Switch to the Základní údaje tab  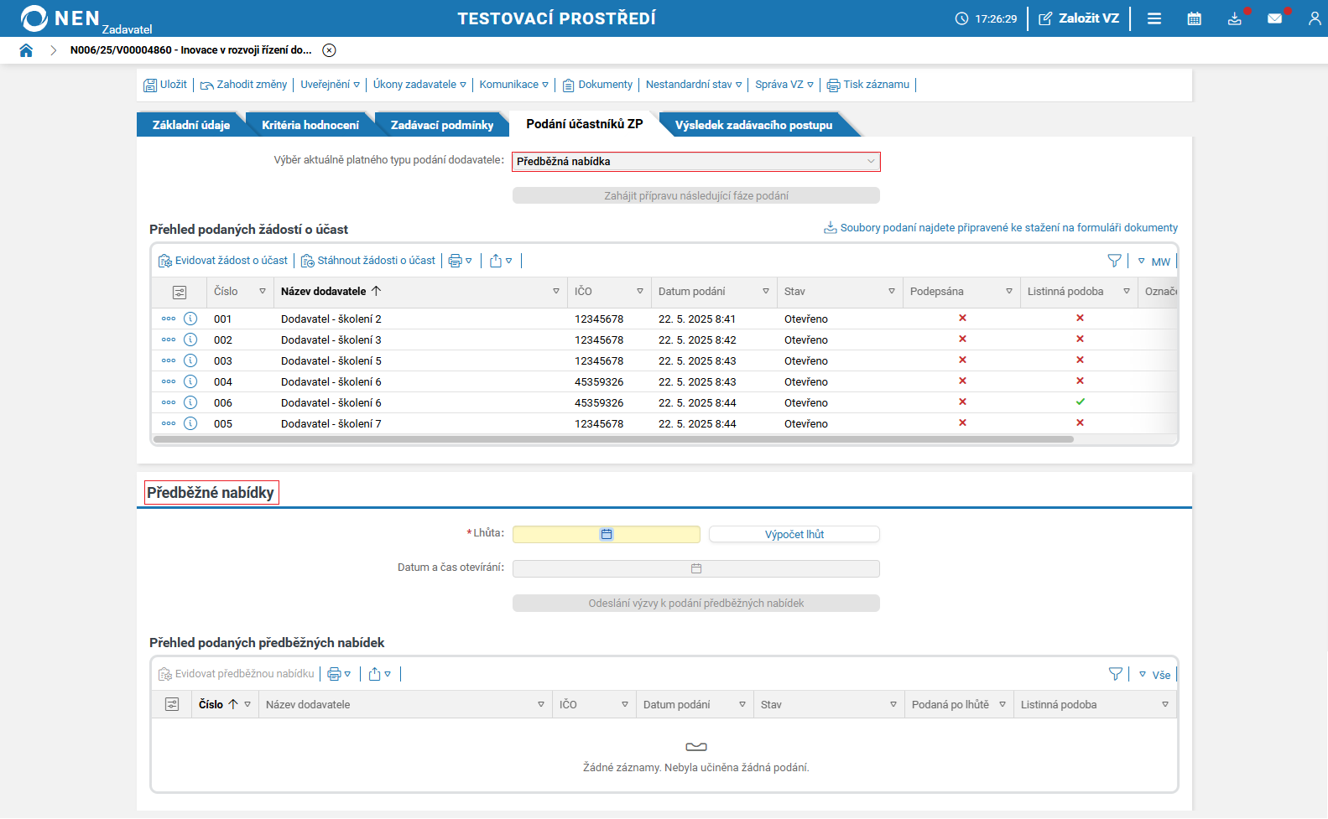coord(191,125)
